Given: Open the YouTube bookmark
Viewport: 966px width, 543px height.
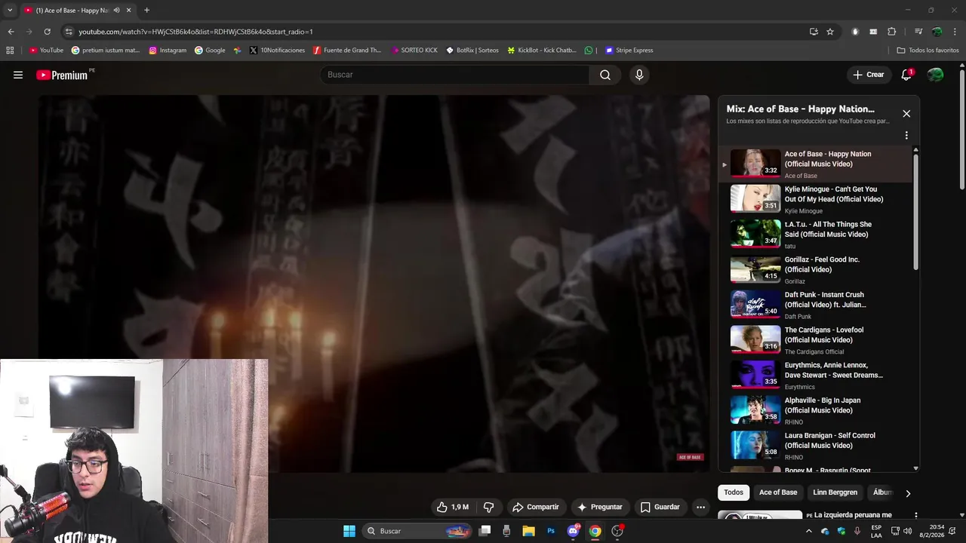Looking at the screenshot, I should click(x=46, y=51).
